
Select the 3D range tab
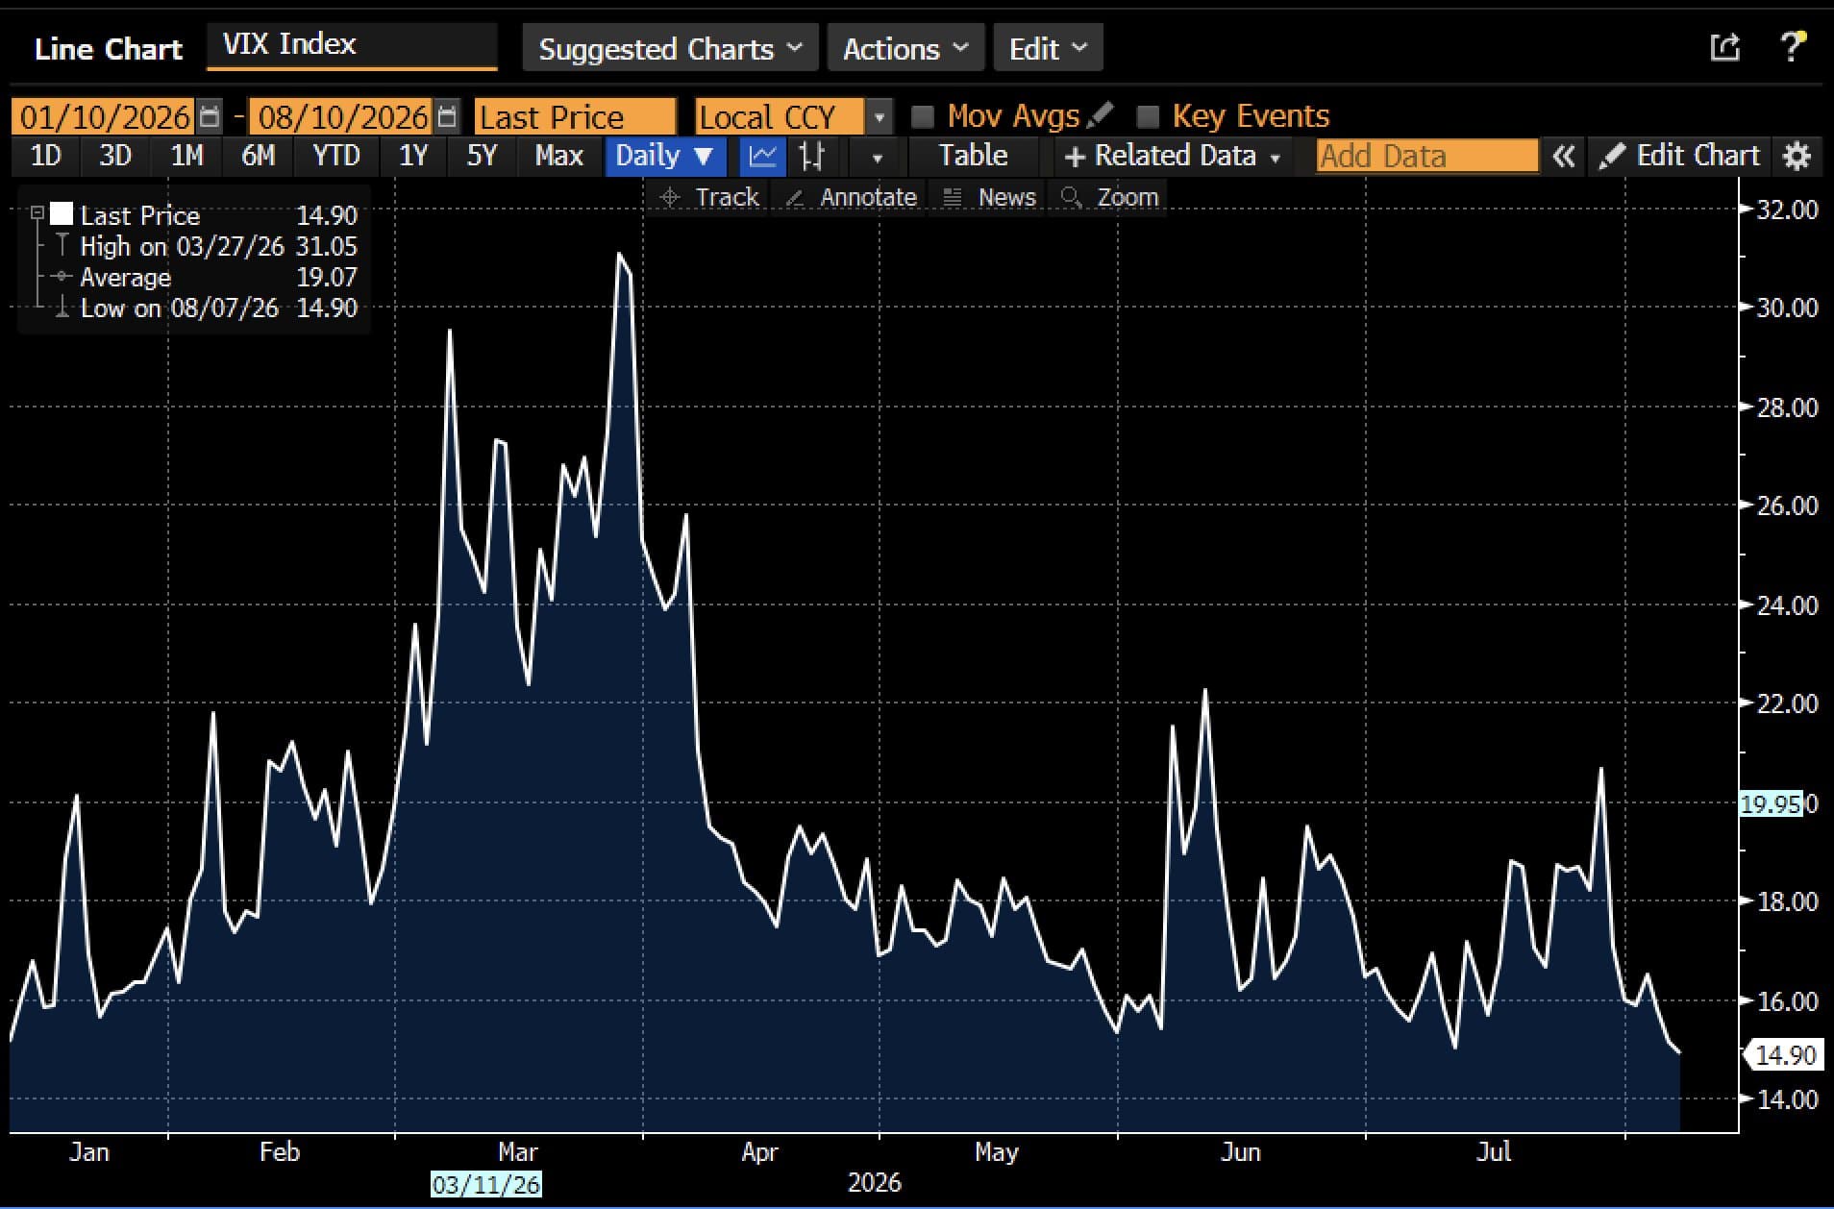[115, 156]
